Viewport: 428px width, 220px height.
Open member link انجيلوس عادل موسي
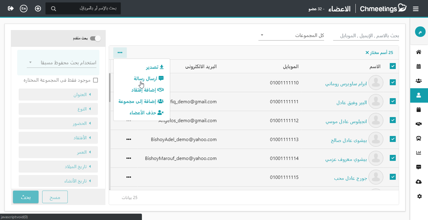pos(346,122)
